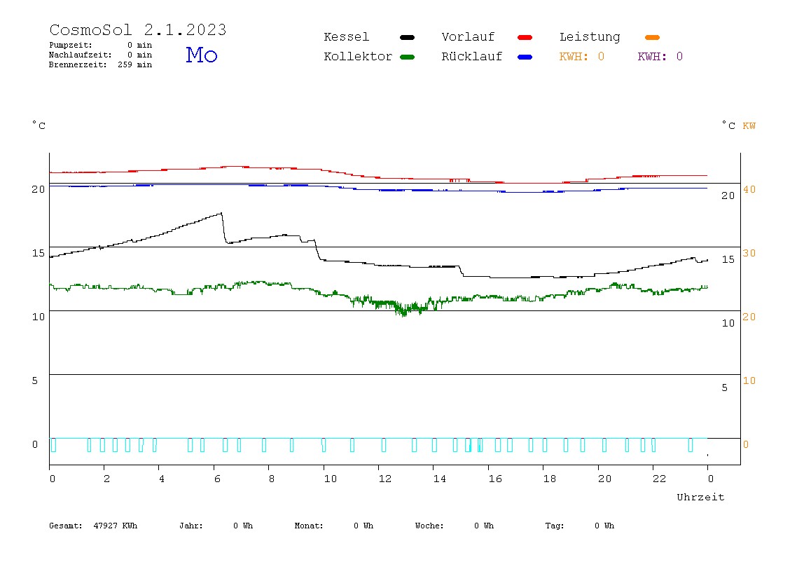The image size is (804, 569).
Task: Click the orange '40' KW axis tick
Action: coord(749,189)
